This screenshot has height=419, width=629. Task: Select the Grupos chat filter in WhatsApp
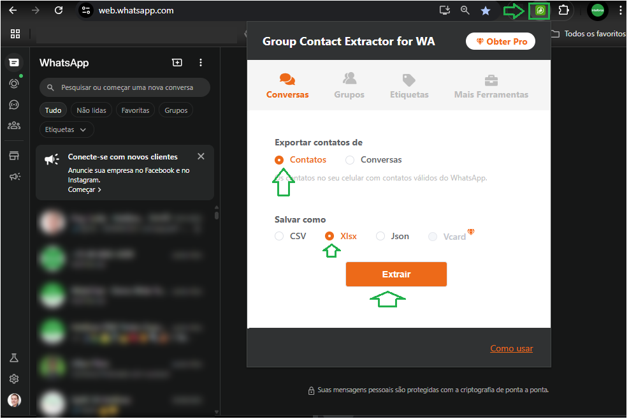pos(176,110)
